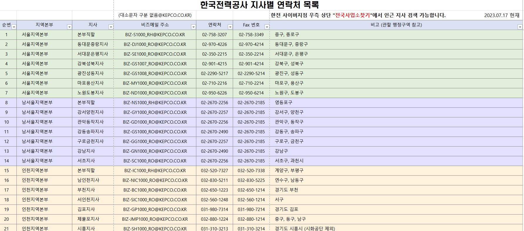Click the 제물포지사 branch cell

(x=93, y=219)
